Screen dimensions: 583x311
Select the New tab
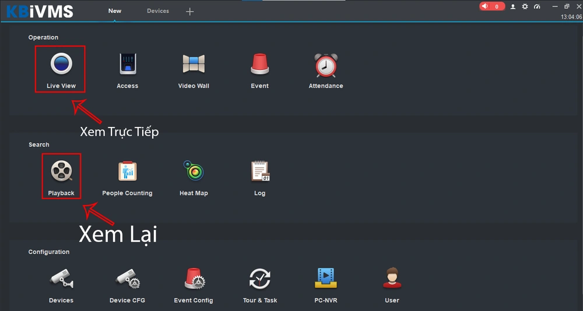115,11
